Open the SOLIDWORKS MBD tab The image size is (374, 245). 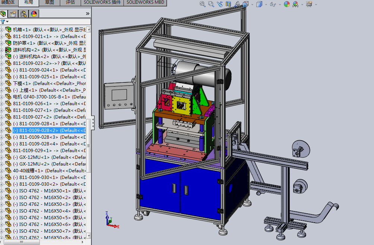(x=145, y=3)
